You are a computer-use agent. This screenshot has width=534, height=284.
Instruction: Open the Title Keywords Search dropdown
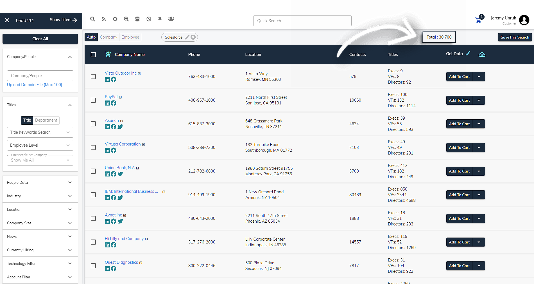click(40, 132)
